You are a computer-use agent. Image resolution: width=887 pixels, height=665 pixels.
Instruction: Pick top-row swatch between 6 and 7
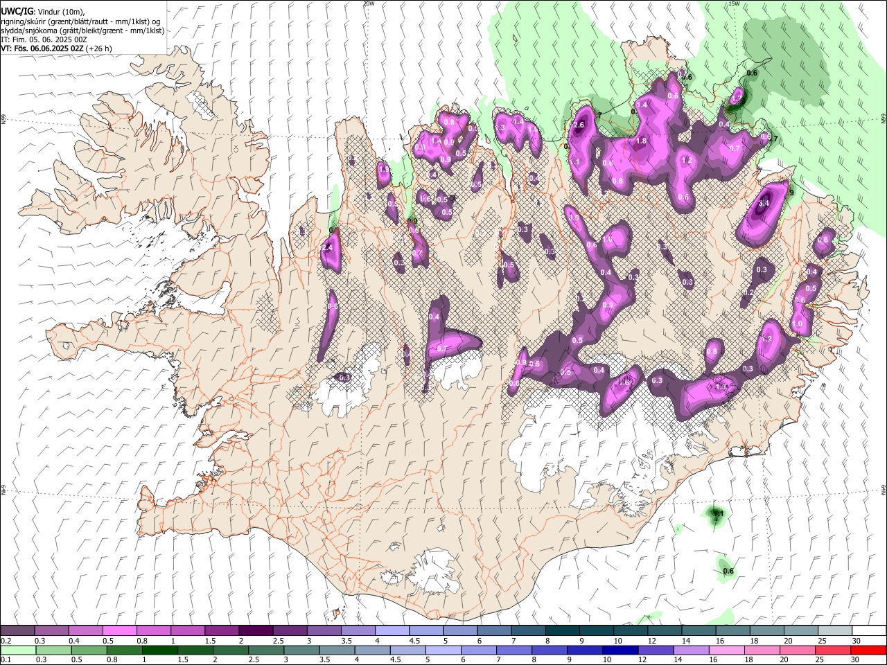494,631
